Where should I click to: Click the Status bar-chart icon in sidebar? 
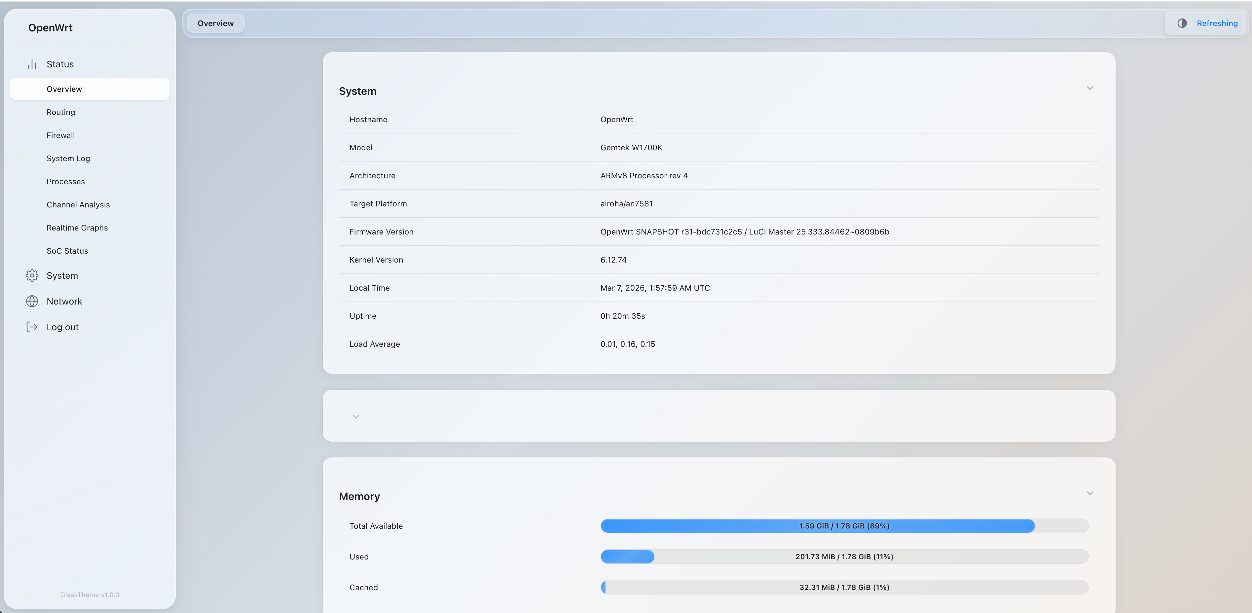click(x=32, y=64)
